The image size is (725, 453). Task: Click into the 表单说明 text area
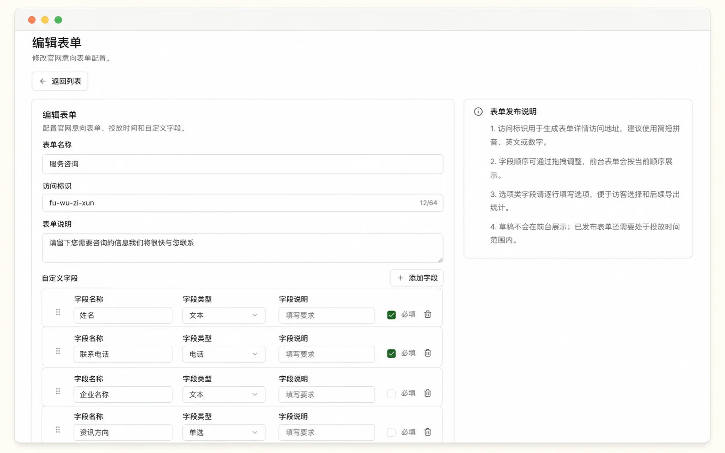click(x=243, y=248)
